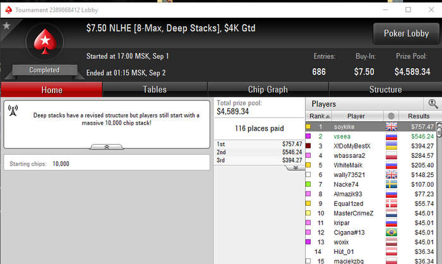
Task: Sort by the Results column header
Action: (418, 116)
